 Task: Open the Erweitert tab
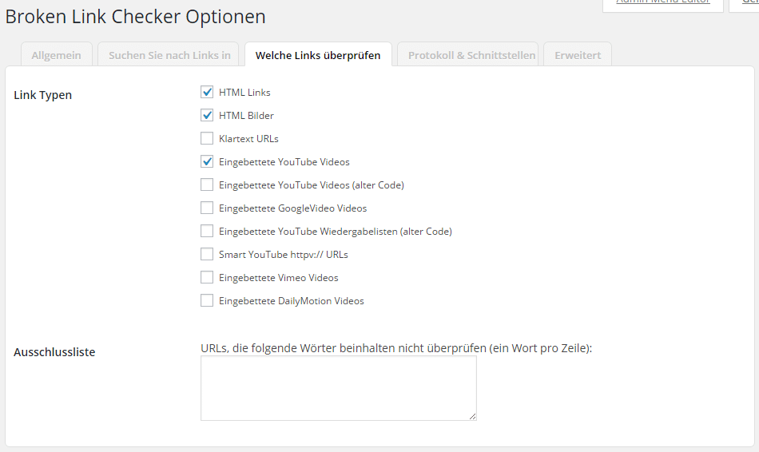pyautogui.click(x=578, y=55)
